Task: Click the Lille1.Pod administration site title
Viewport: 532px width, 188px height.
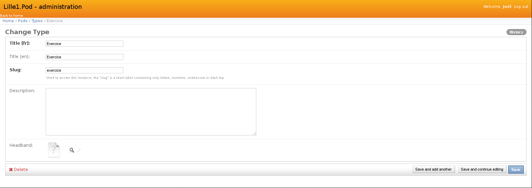Action: click(x=43, y=7)
